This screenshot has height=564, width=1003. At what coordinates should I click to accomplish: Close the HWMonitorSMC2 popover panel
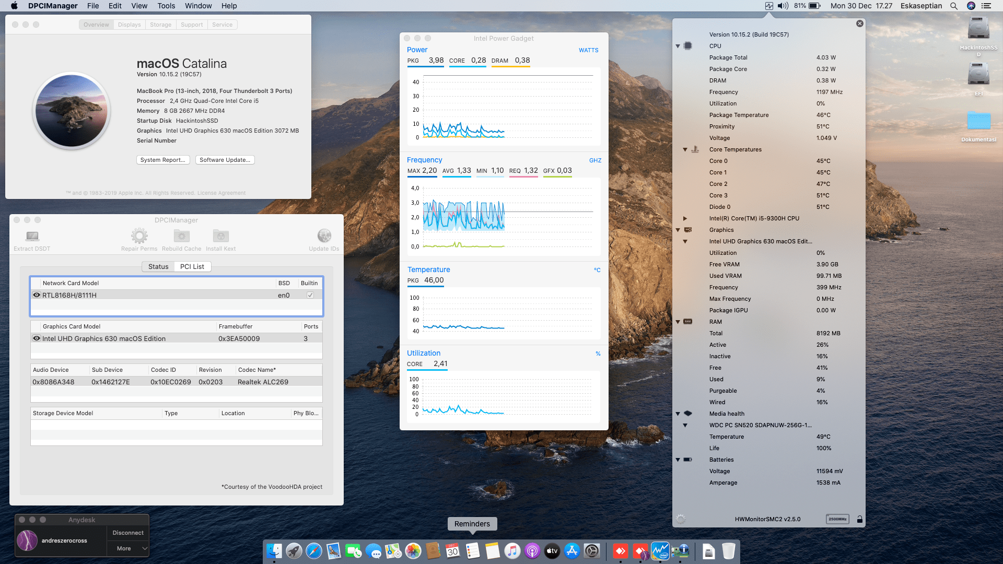tap(860, 23)
